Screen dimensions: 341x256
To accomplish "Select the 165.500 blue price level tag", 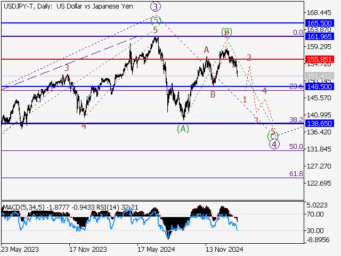I will point(320,23).
